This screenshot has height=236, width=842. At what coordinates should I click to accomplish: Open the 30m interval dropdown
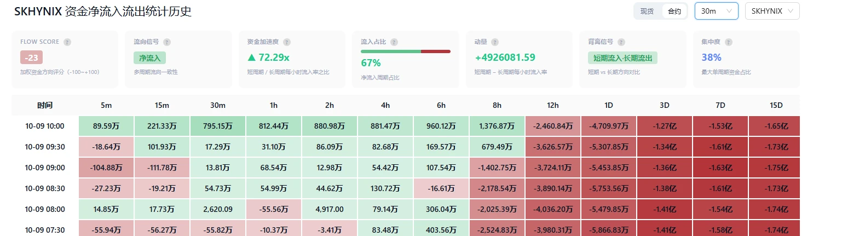[716, 11]
